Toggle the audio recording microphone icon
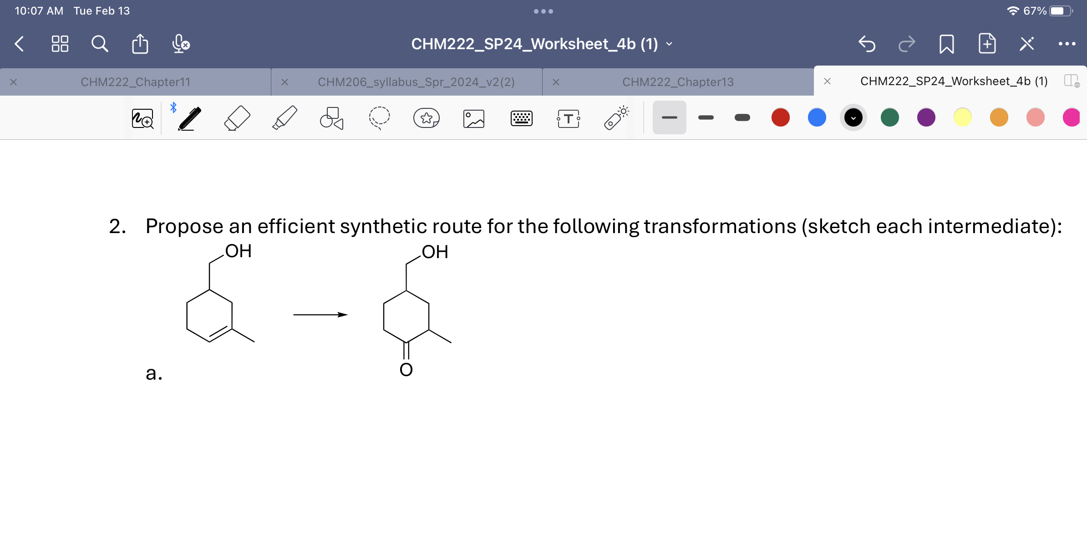Screen dimensions: 1087x534 point(181,44)
